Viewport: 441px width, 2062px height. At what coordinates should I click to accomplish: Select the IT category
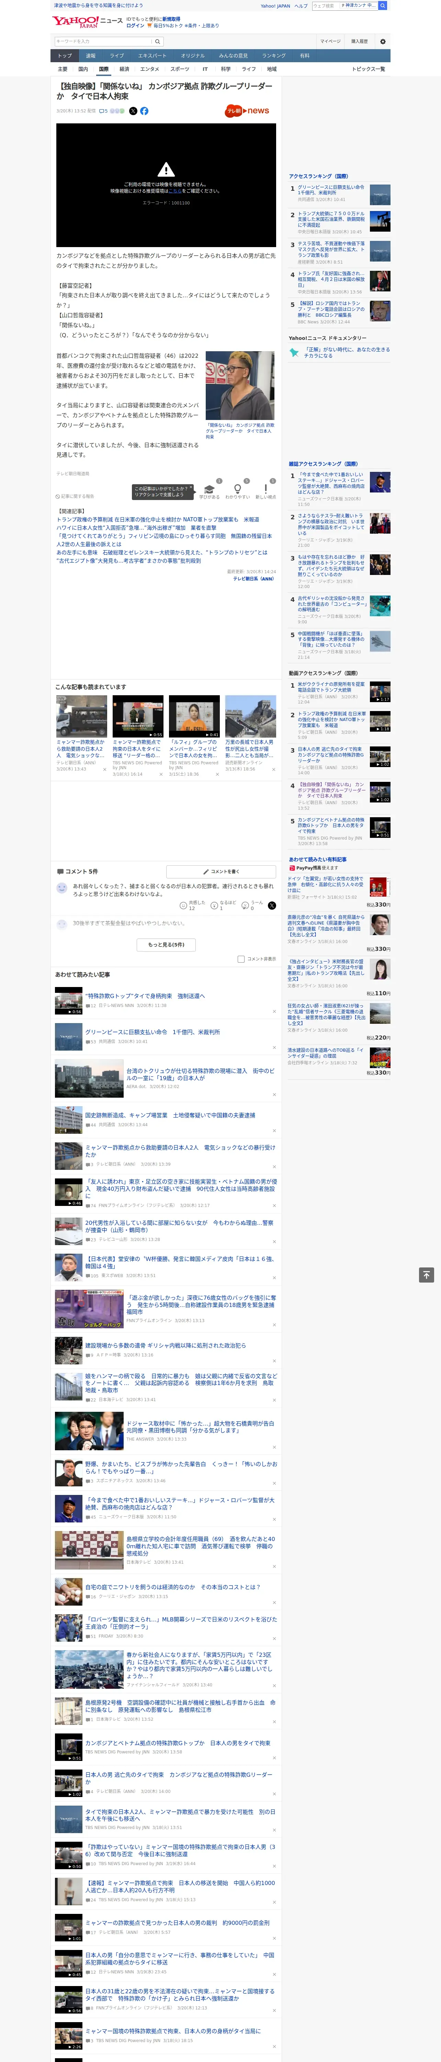(205, 69)
